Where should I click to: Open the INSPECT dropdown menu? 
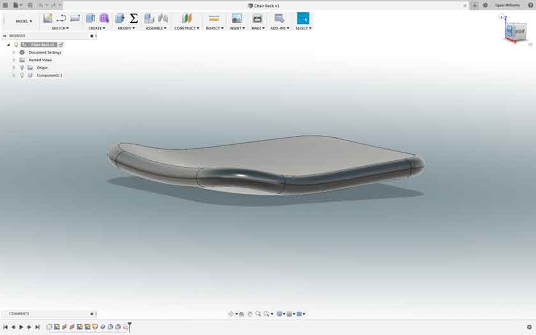coord(214,28)
